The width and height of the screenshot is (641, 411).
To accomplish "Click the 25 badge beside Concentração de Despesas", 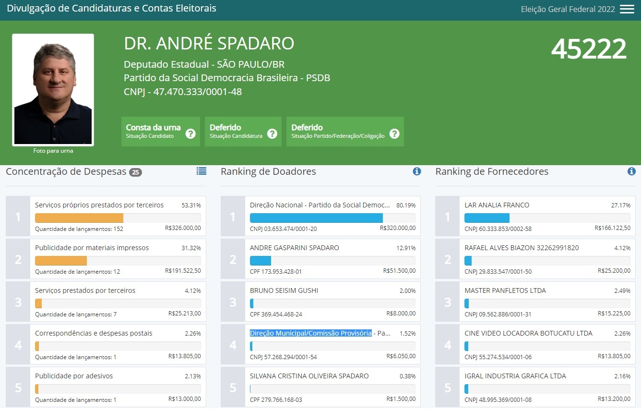I will [135, 172].
